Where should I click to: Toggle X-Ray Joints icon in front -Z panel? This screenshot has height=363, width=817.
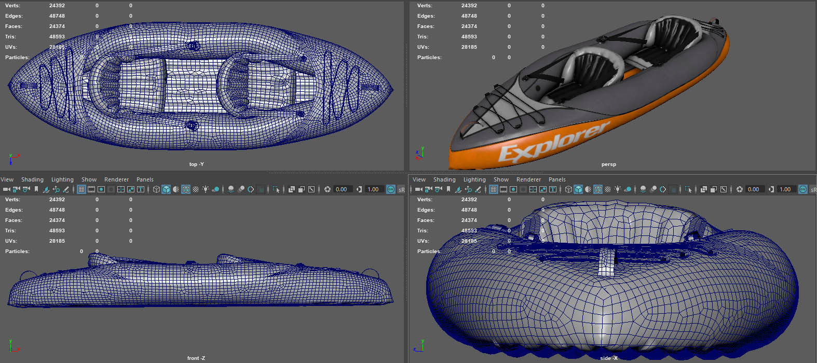[x=311, y=189]
